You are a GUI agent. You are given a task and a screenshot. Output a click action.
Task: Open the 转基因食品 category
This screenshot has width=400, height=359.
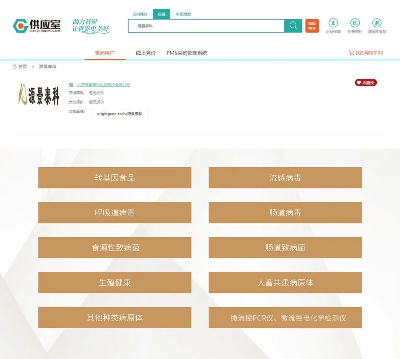(x=115, y=178)
